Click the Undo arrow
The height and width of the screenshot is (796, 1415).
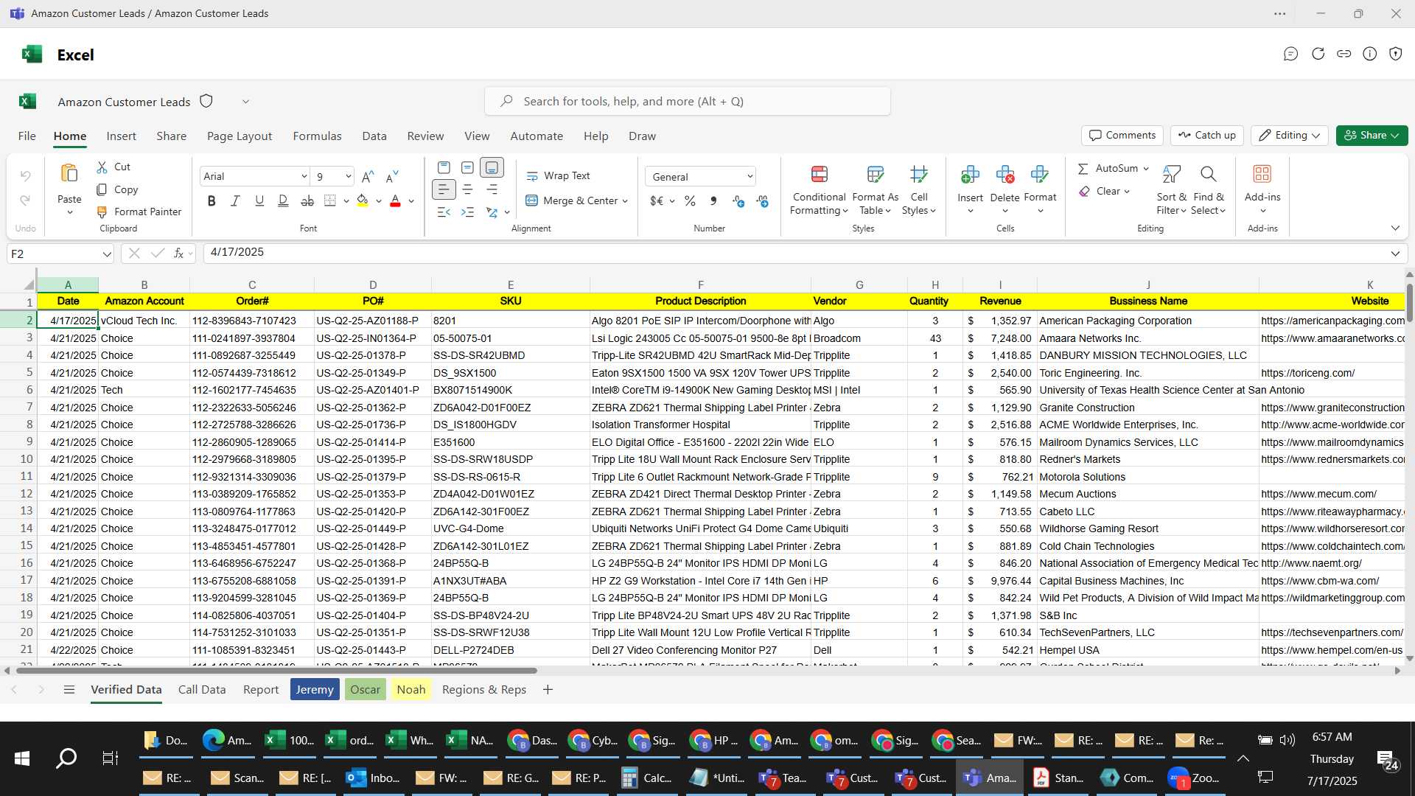(25, 176)
